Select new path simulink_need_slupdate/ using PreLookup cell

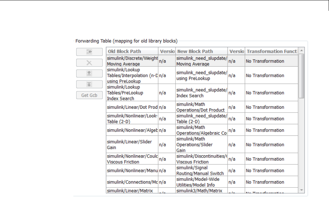(202, 75)
